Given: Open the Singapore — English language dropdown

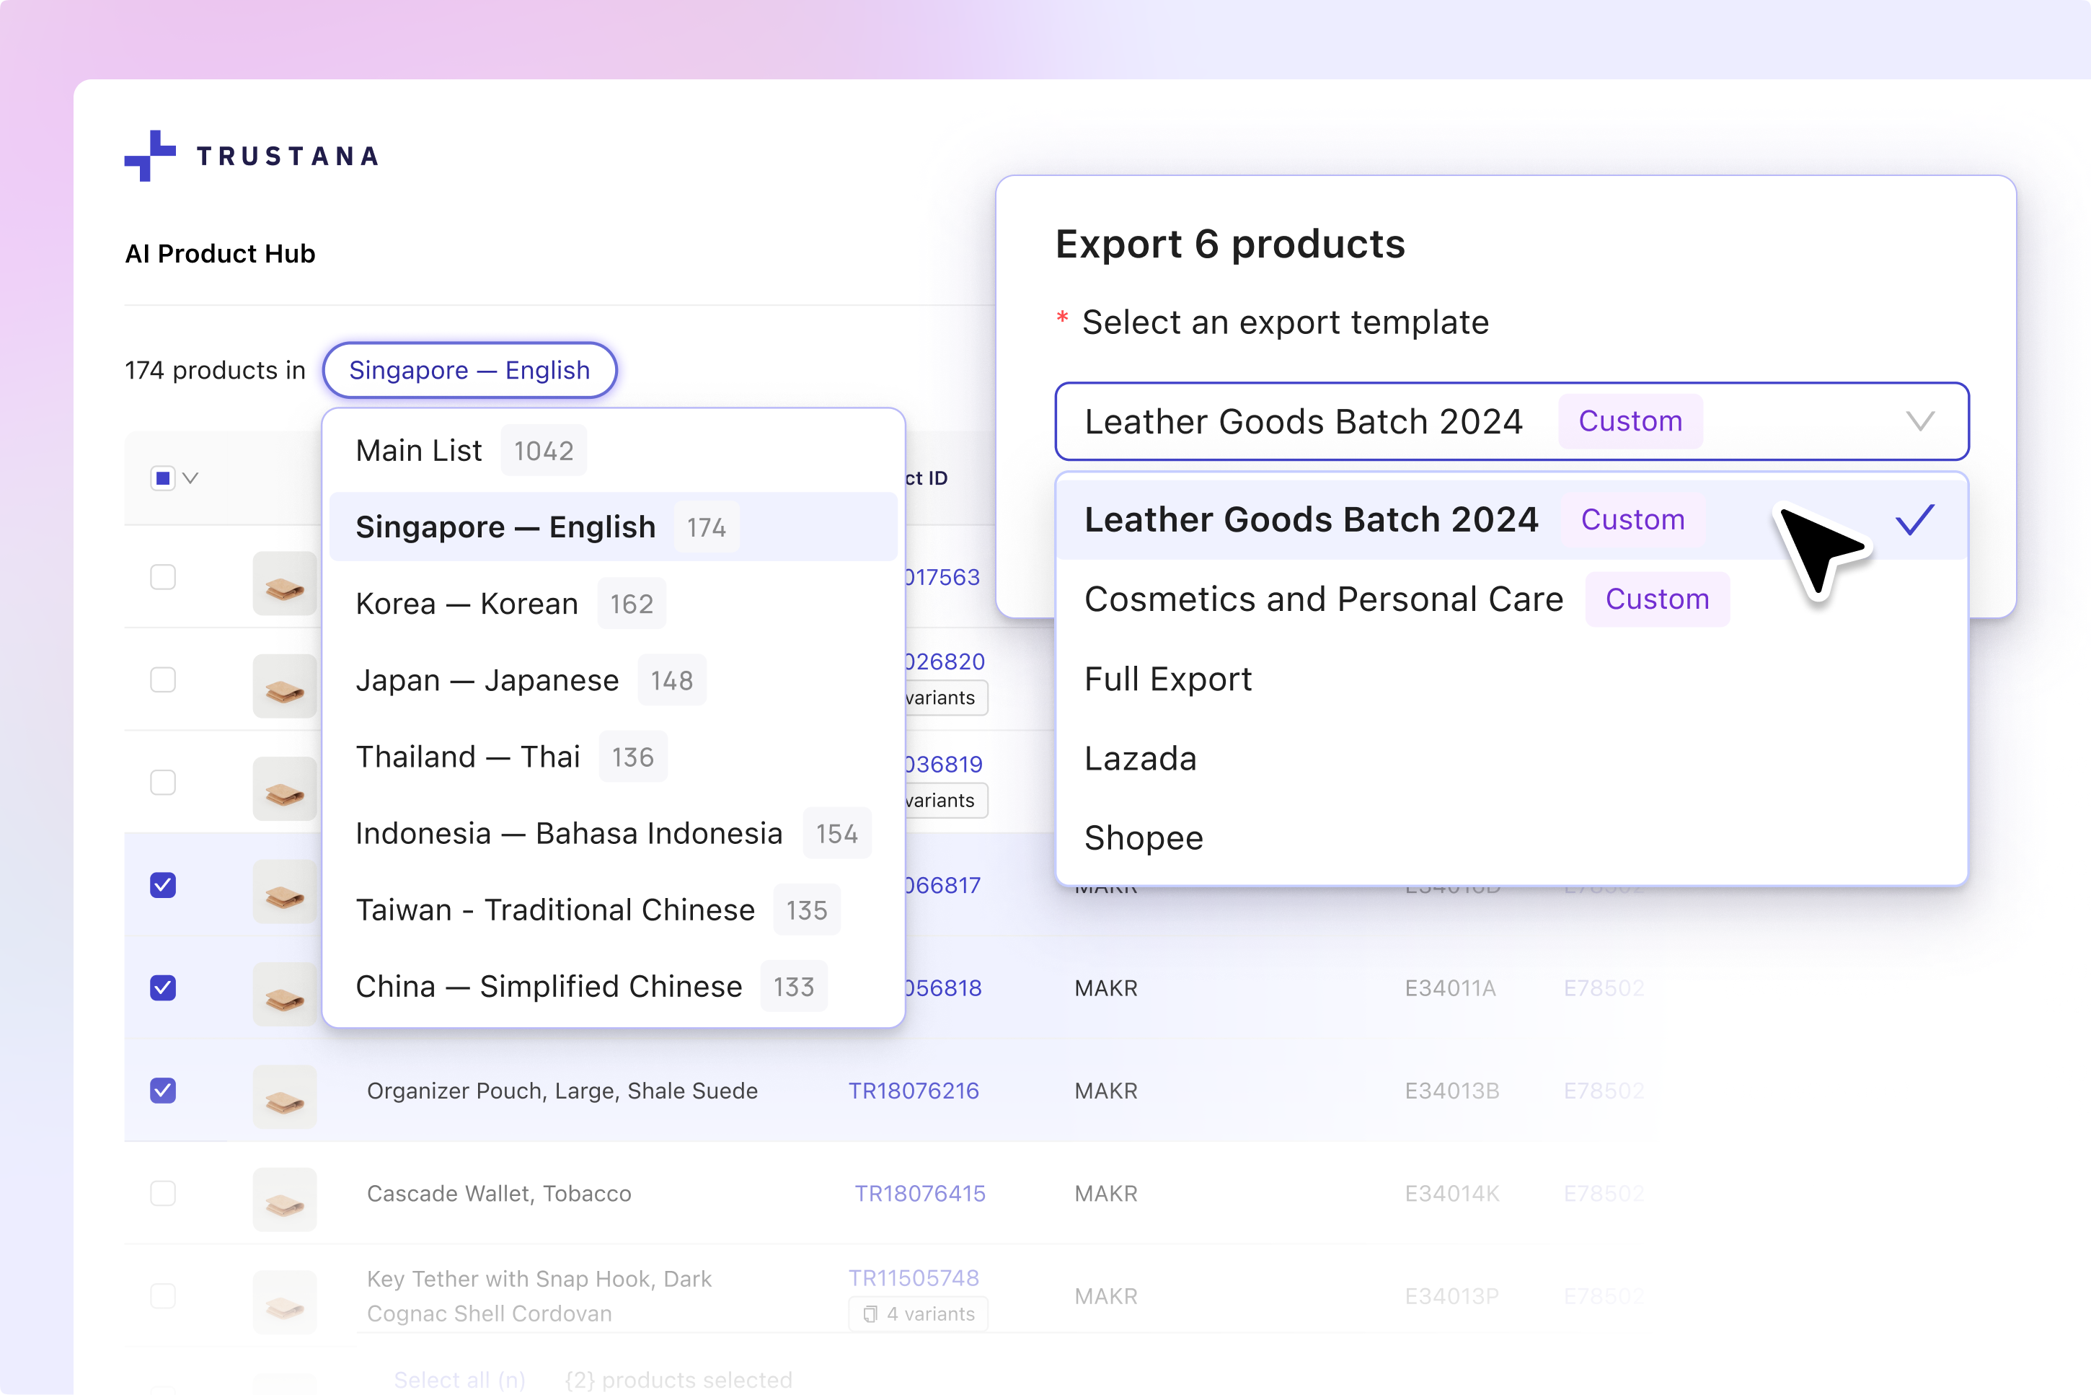Looking at the screenshot, I should pos(469,370).
